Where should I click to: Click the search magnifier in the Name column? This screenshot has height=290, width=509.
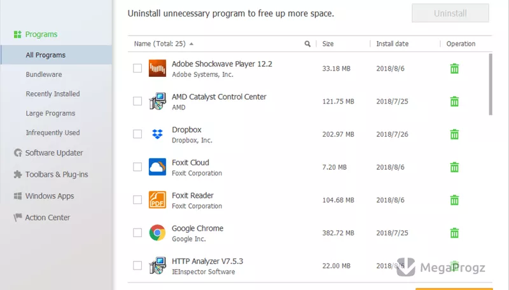pyautogui.click(x=307, y=44)
